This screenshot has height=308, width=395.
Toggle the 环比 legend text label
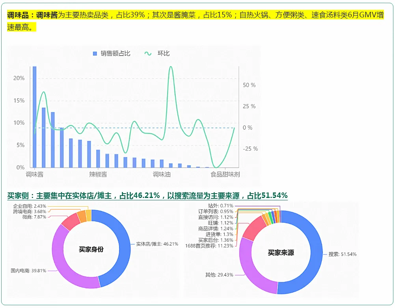tap(164, 54)
